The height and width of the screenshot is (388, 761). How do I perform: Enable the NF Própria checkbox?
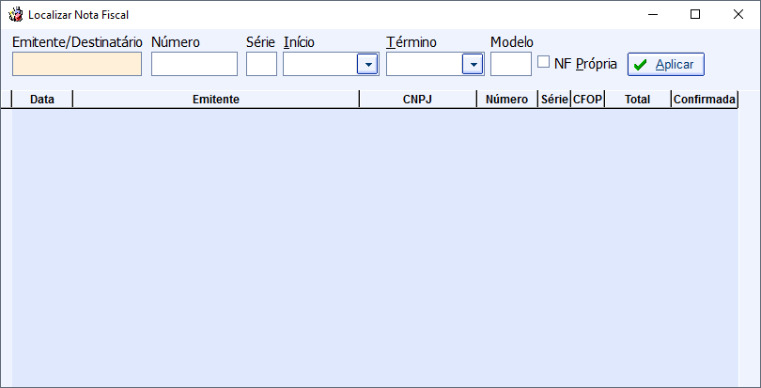[544, 62]
